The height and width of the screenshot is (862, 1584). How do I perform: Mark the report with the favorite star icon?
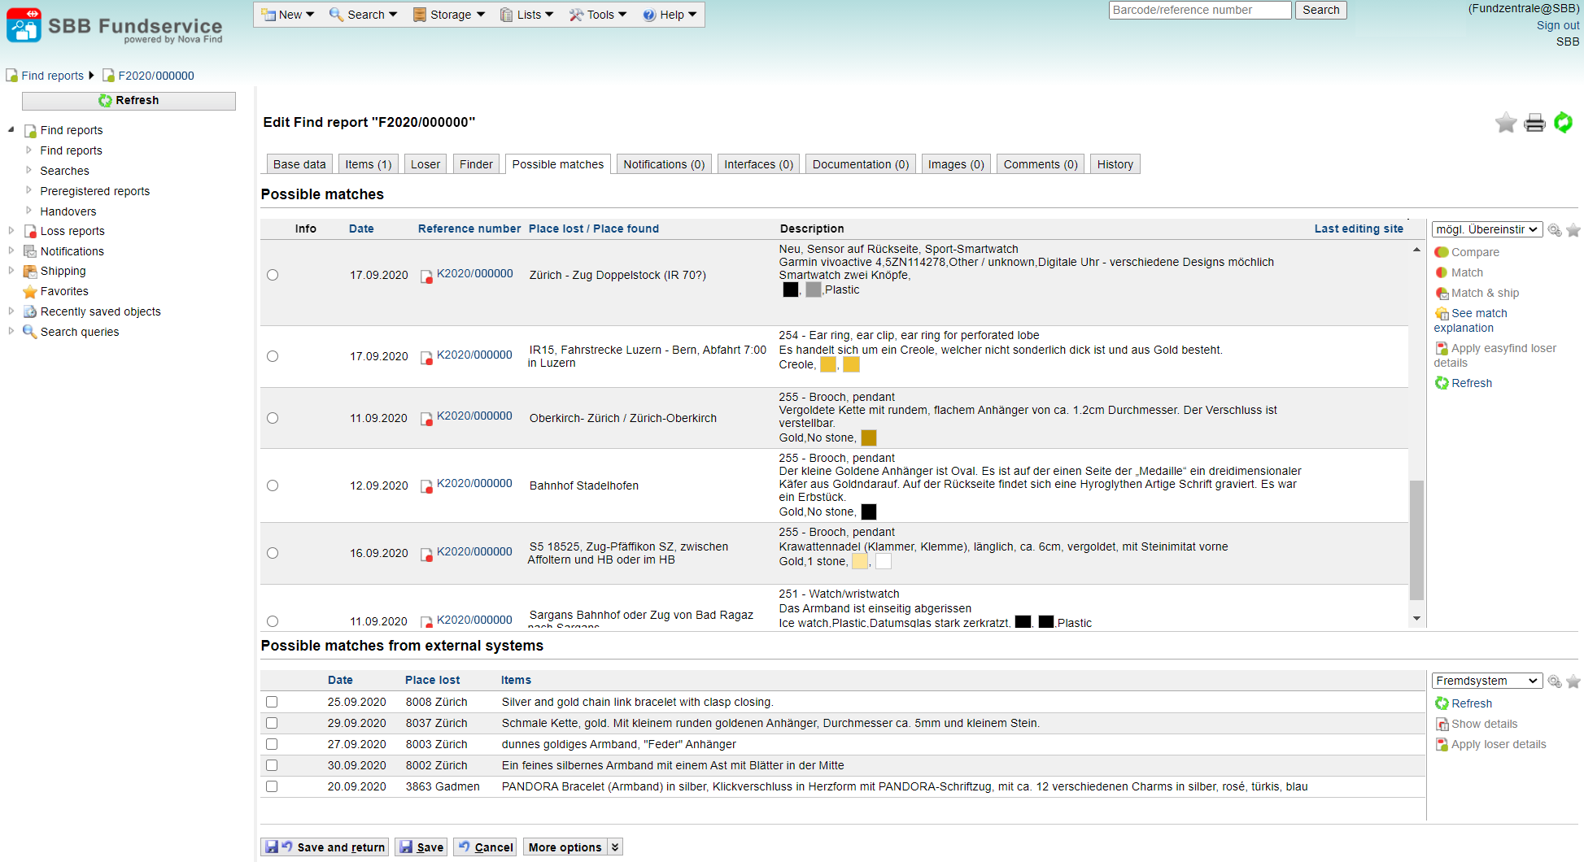click(1506, 123)
